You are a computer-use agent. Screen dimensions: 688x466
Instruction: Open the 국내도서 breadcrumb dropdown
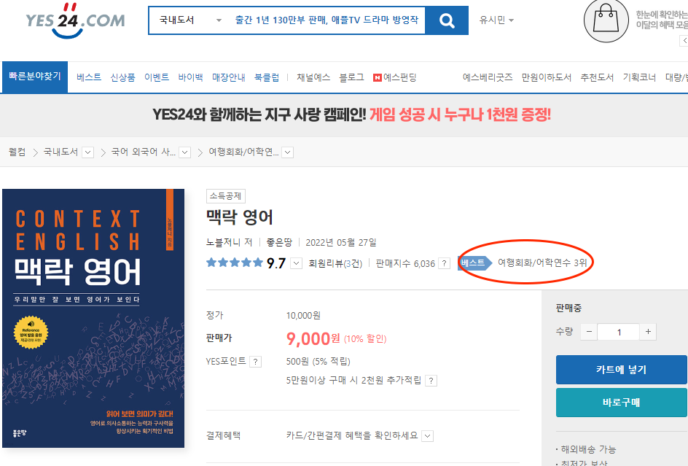(x=88, y=152)
